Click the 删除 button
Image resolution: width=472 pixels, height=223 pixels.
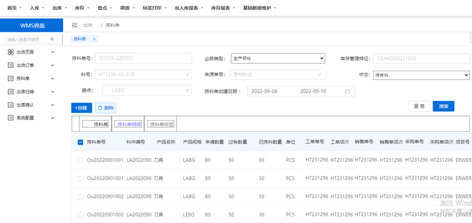pyautogui.click(x=106, y=108)
